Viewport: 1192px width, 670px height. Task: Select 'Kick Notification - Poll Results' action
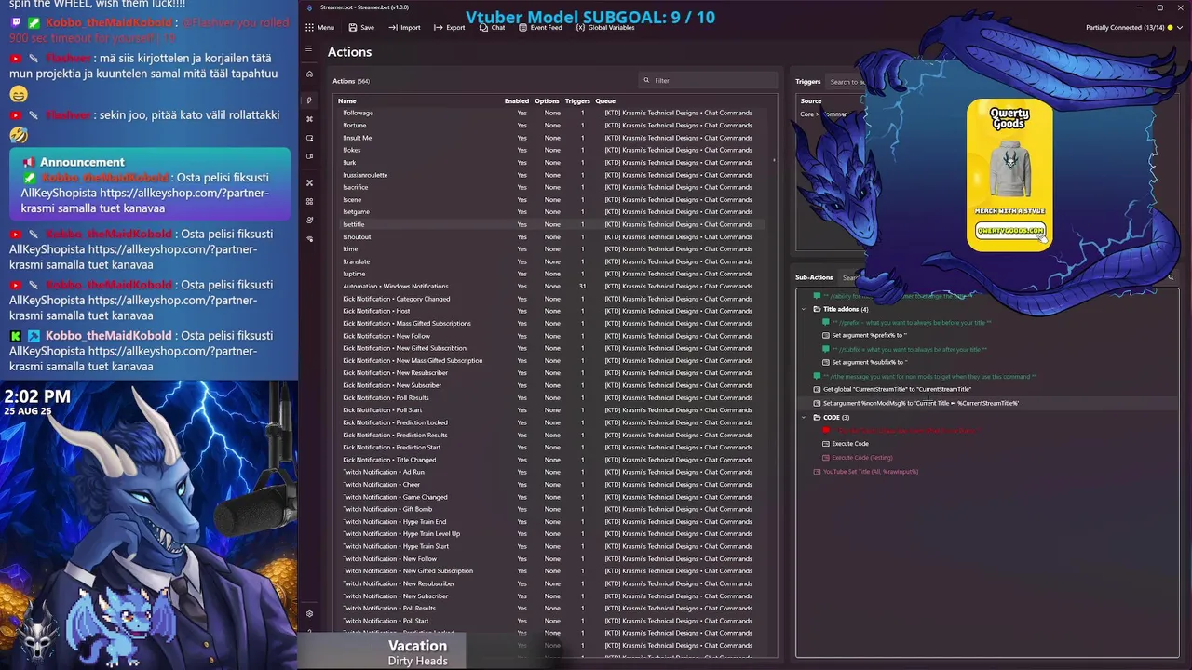pyautogui.click(x=549, y=397)
